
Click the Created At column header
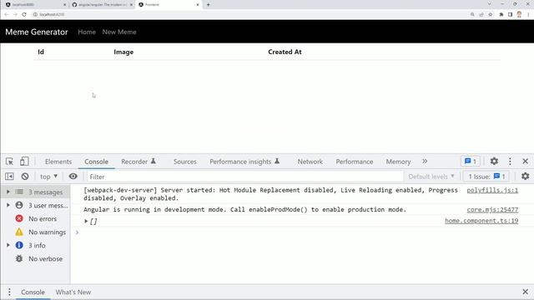(285, 52)
